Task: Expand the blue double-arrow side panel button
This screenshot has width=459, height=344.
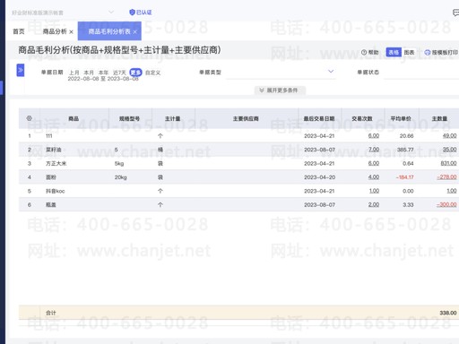Action: click(x=21, y=70)
